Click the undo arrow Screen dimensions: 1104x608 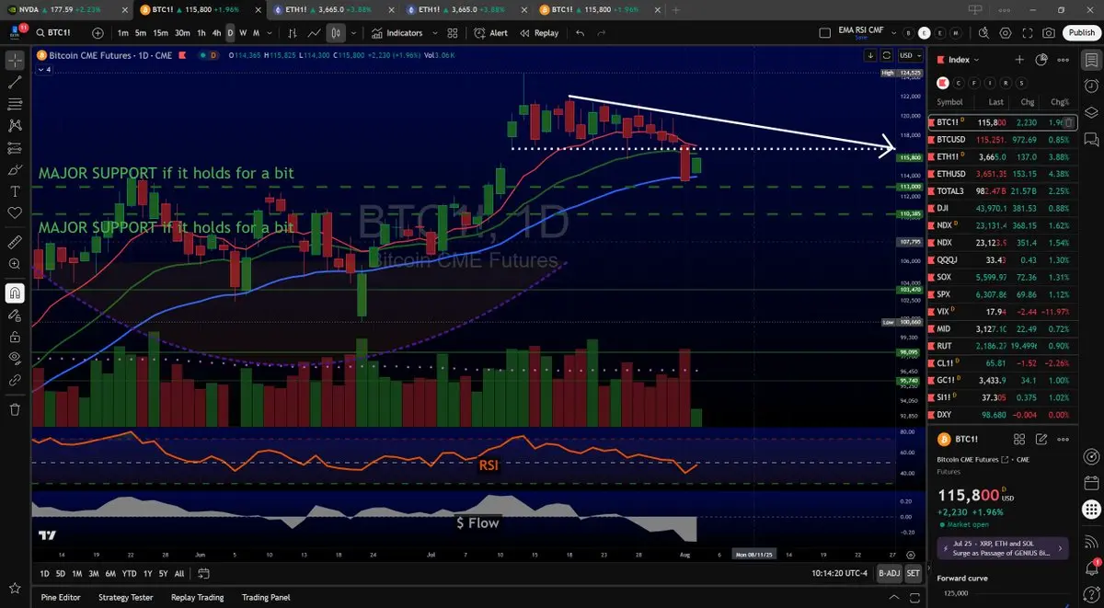580,33
